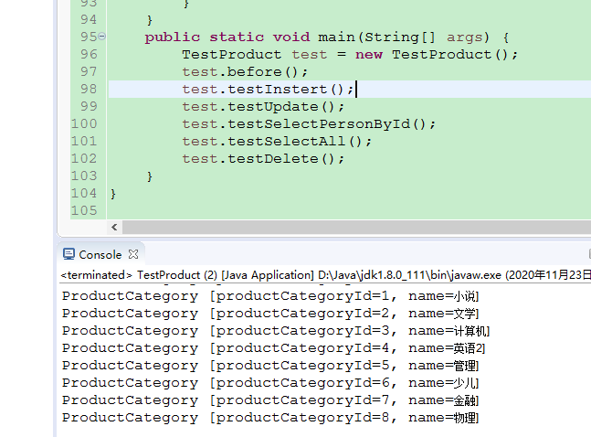The width and height of the screenshot is (591, 437).
Task: Click the editor horizontal scrollbar left arrow
Action: click(114, 227)
